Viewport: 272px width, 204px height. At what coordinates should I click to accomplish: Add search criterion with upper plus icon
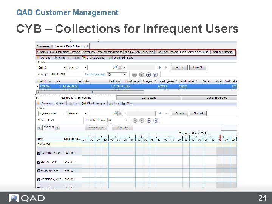(160, 68)
